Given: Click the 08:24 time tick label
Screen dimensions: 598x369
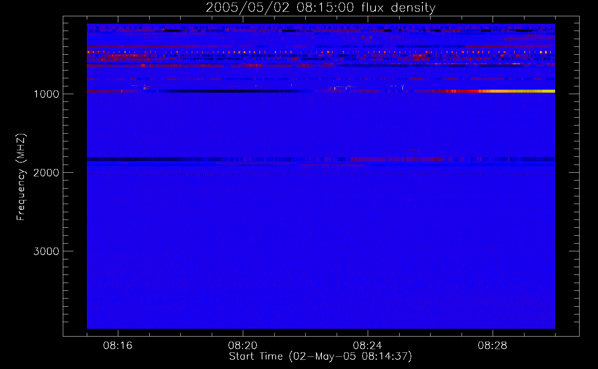Looking at the screenshot, I should click(368, 346).
